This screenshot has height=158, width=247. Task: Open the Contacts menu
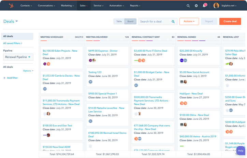pos(26,6)
